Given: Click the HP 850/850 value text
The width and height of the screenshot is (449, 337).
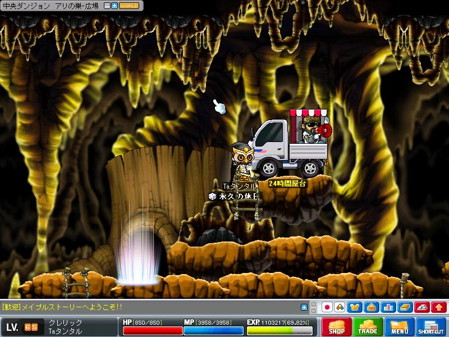Looking at the screenshot, I should coord(148,322).
